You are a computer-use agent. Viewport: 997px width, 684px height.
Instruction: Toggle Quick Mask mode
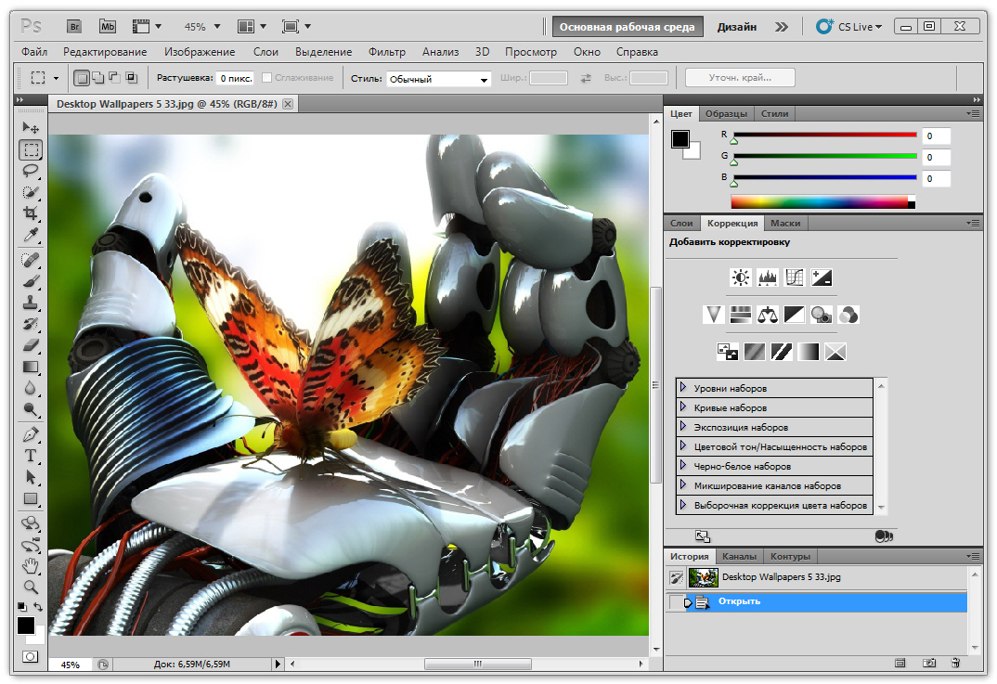(x=31, y=656)
